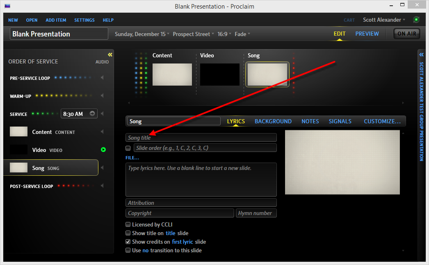Enable Show title on title slide
Screen dimensions: 429x265
[x=128, y=233]
